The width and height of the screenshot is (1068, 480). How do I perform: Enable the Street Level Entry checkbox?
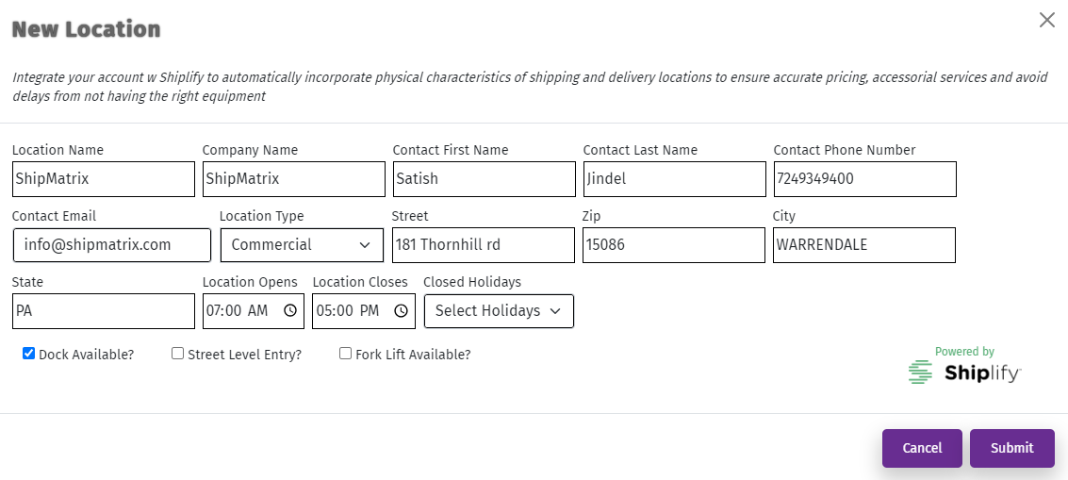tap(178, 354)
